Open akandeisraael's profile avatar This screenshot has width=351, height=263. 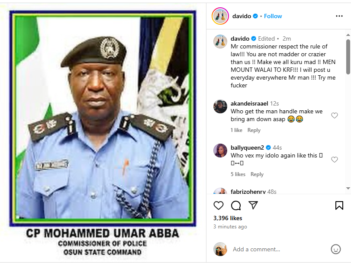[x=220, y=106]
